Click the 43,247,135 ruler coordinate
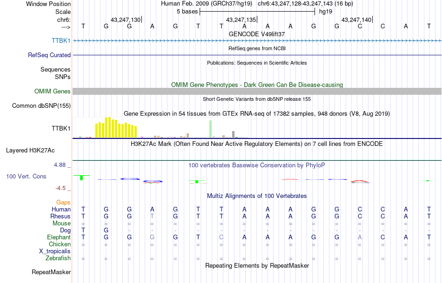The height and width of the screenshot is (283, 442). pyautogui.click(x=241, y=20)
